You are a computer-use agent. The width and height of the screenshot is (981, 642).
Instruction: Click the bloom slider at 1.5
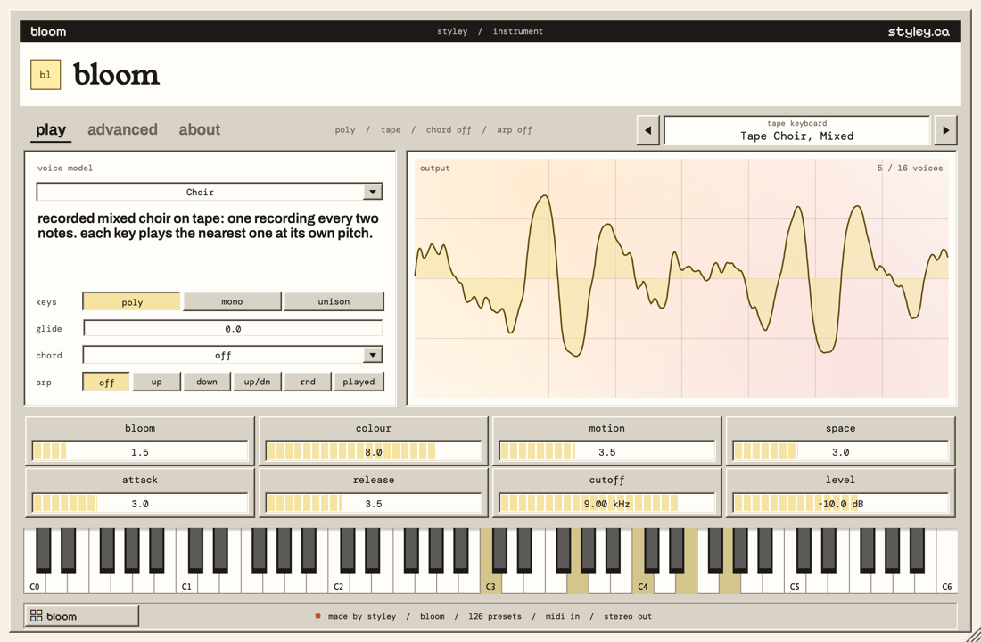point(140,452)
